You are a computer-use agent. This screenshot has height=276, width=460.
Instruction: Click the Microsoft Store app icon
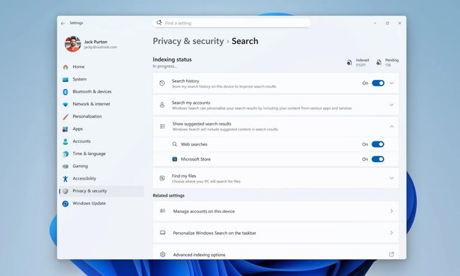pos(175,159)
